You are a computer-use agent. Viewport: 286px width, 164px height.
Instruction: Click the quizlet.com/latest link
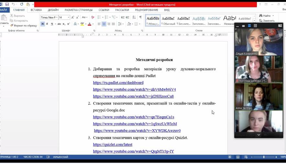coord(113,145)
